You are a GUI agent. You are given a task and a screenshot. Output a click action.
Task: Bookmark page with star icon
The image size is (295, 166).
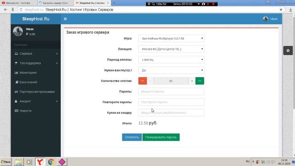click(281, 10)
